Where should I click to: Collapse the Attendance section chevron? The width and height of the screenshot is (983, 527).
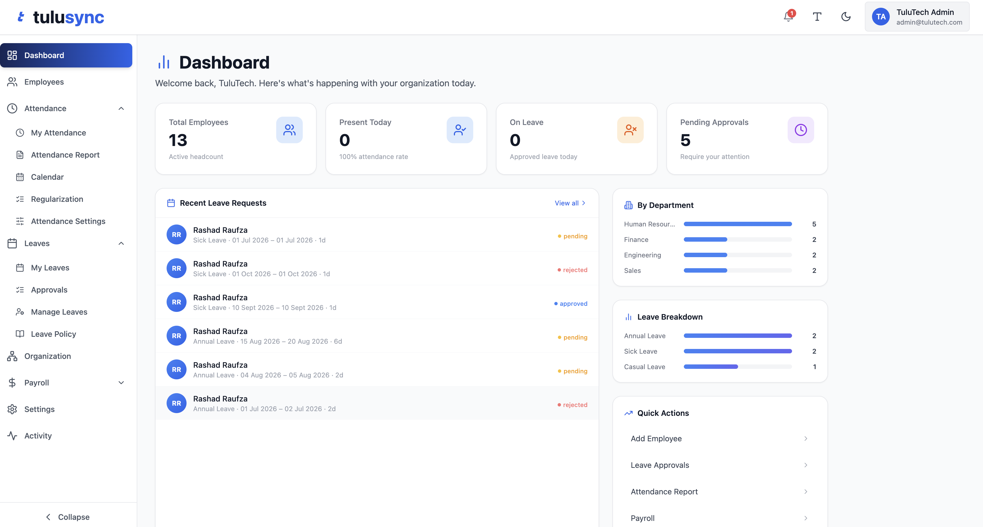(x=121, y=108)
